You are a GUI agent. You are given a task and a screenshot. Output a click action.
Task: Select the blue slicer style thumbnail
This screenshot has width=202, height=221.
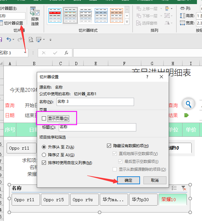click(x=101, y=15)
